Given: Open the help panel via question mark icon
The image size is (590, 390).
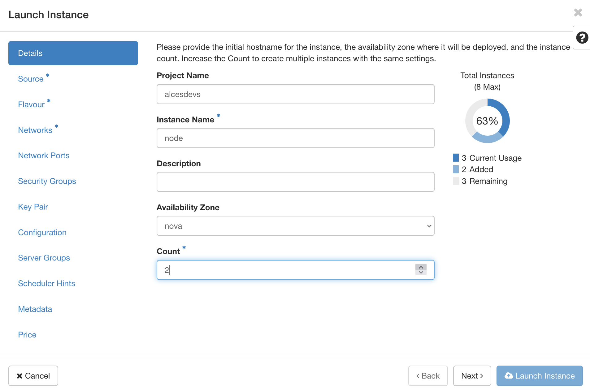Looking at the screenshot, I should (582, 38).
